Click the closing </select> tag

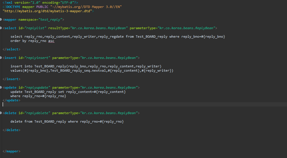click(x=12, y=49)
